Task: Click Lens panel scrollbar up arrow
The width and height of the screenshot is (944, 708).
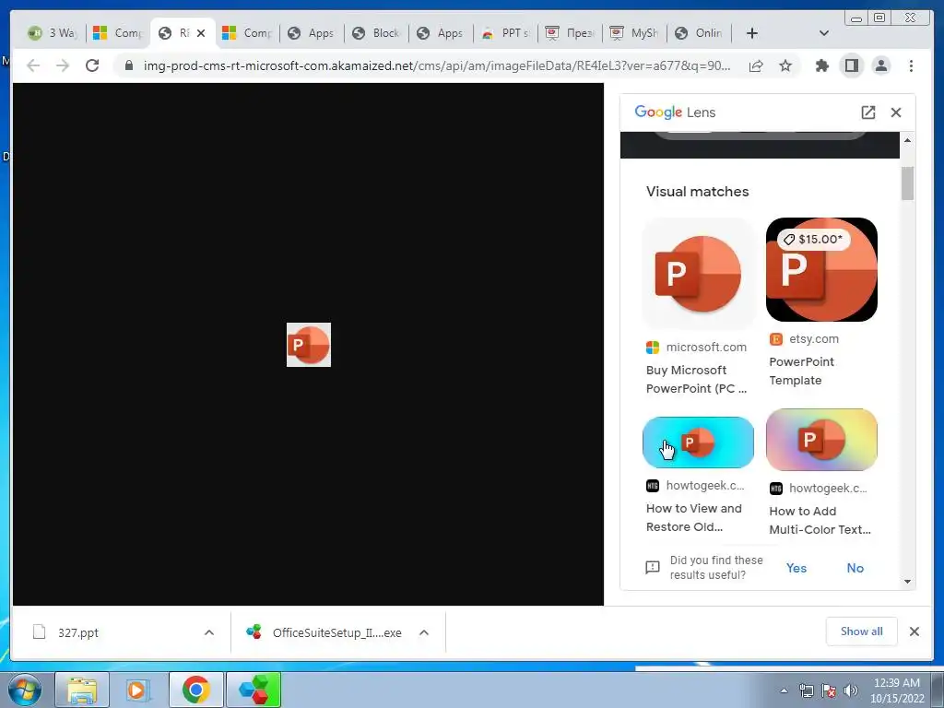Action: (907, 140)
